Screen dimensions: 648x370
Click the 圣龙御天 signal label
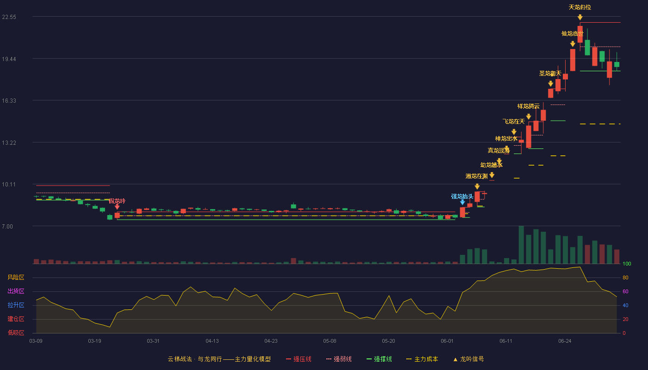click(x=550, y=74)
